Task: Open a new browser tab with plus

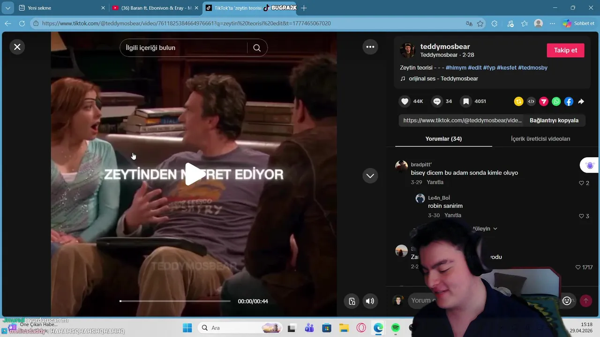Action: (304, 8)
